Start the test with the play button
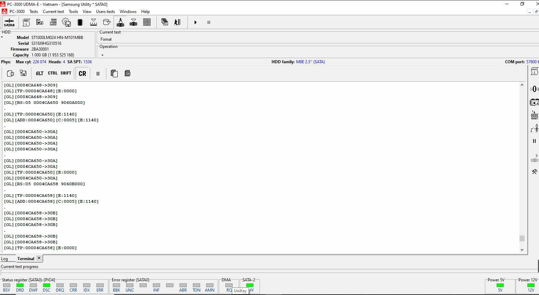This screenshot has height=295, width=539. tap(195, 23)
